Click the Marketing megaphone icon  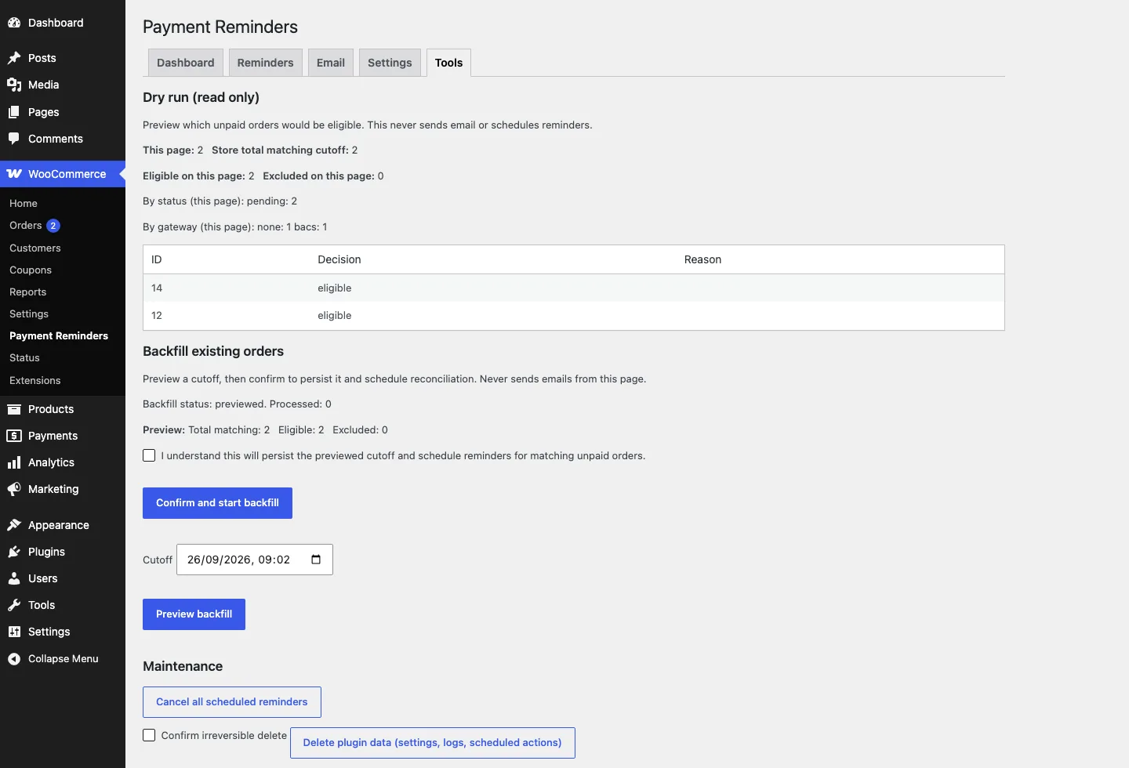pos(14,489)
